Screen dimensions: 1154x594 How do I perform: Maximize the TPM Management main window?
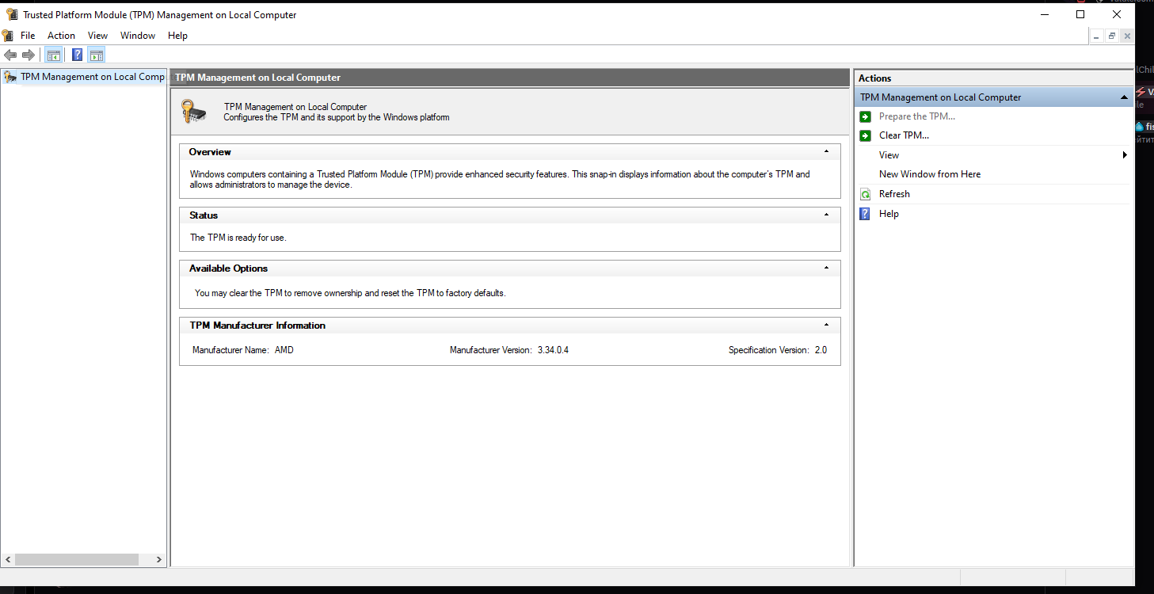1080,14
